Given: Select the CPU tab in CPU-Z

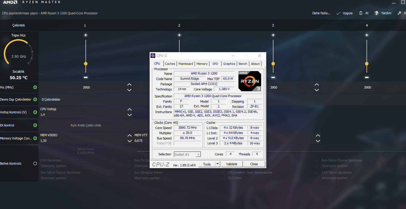Looking at the screenshot, I should 157,63.
